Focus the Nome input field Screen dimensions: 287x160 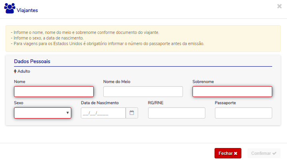pyautogui.click(x=54, y=92)
